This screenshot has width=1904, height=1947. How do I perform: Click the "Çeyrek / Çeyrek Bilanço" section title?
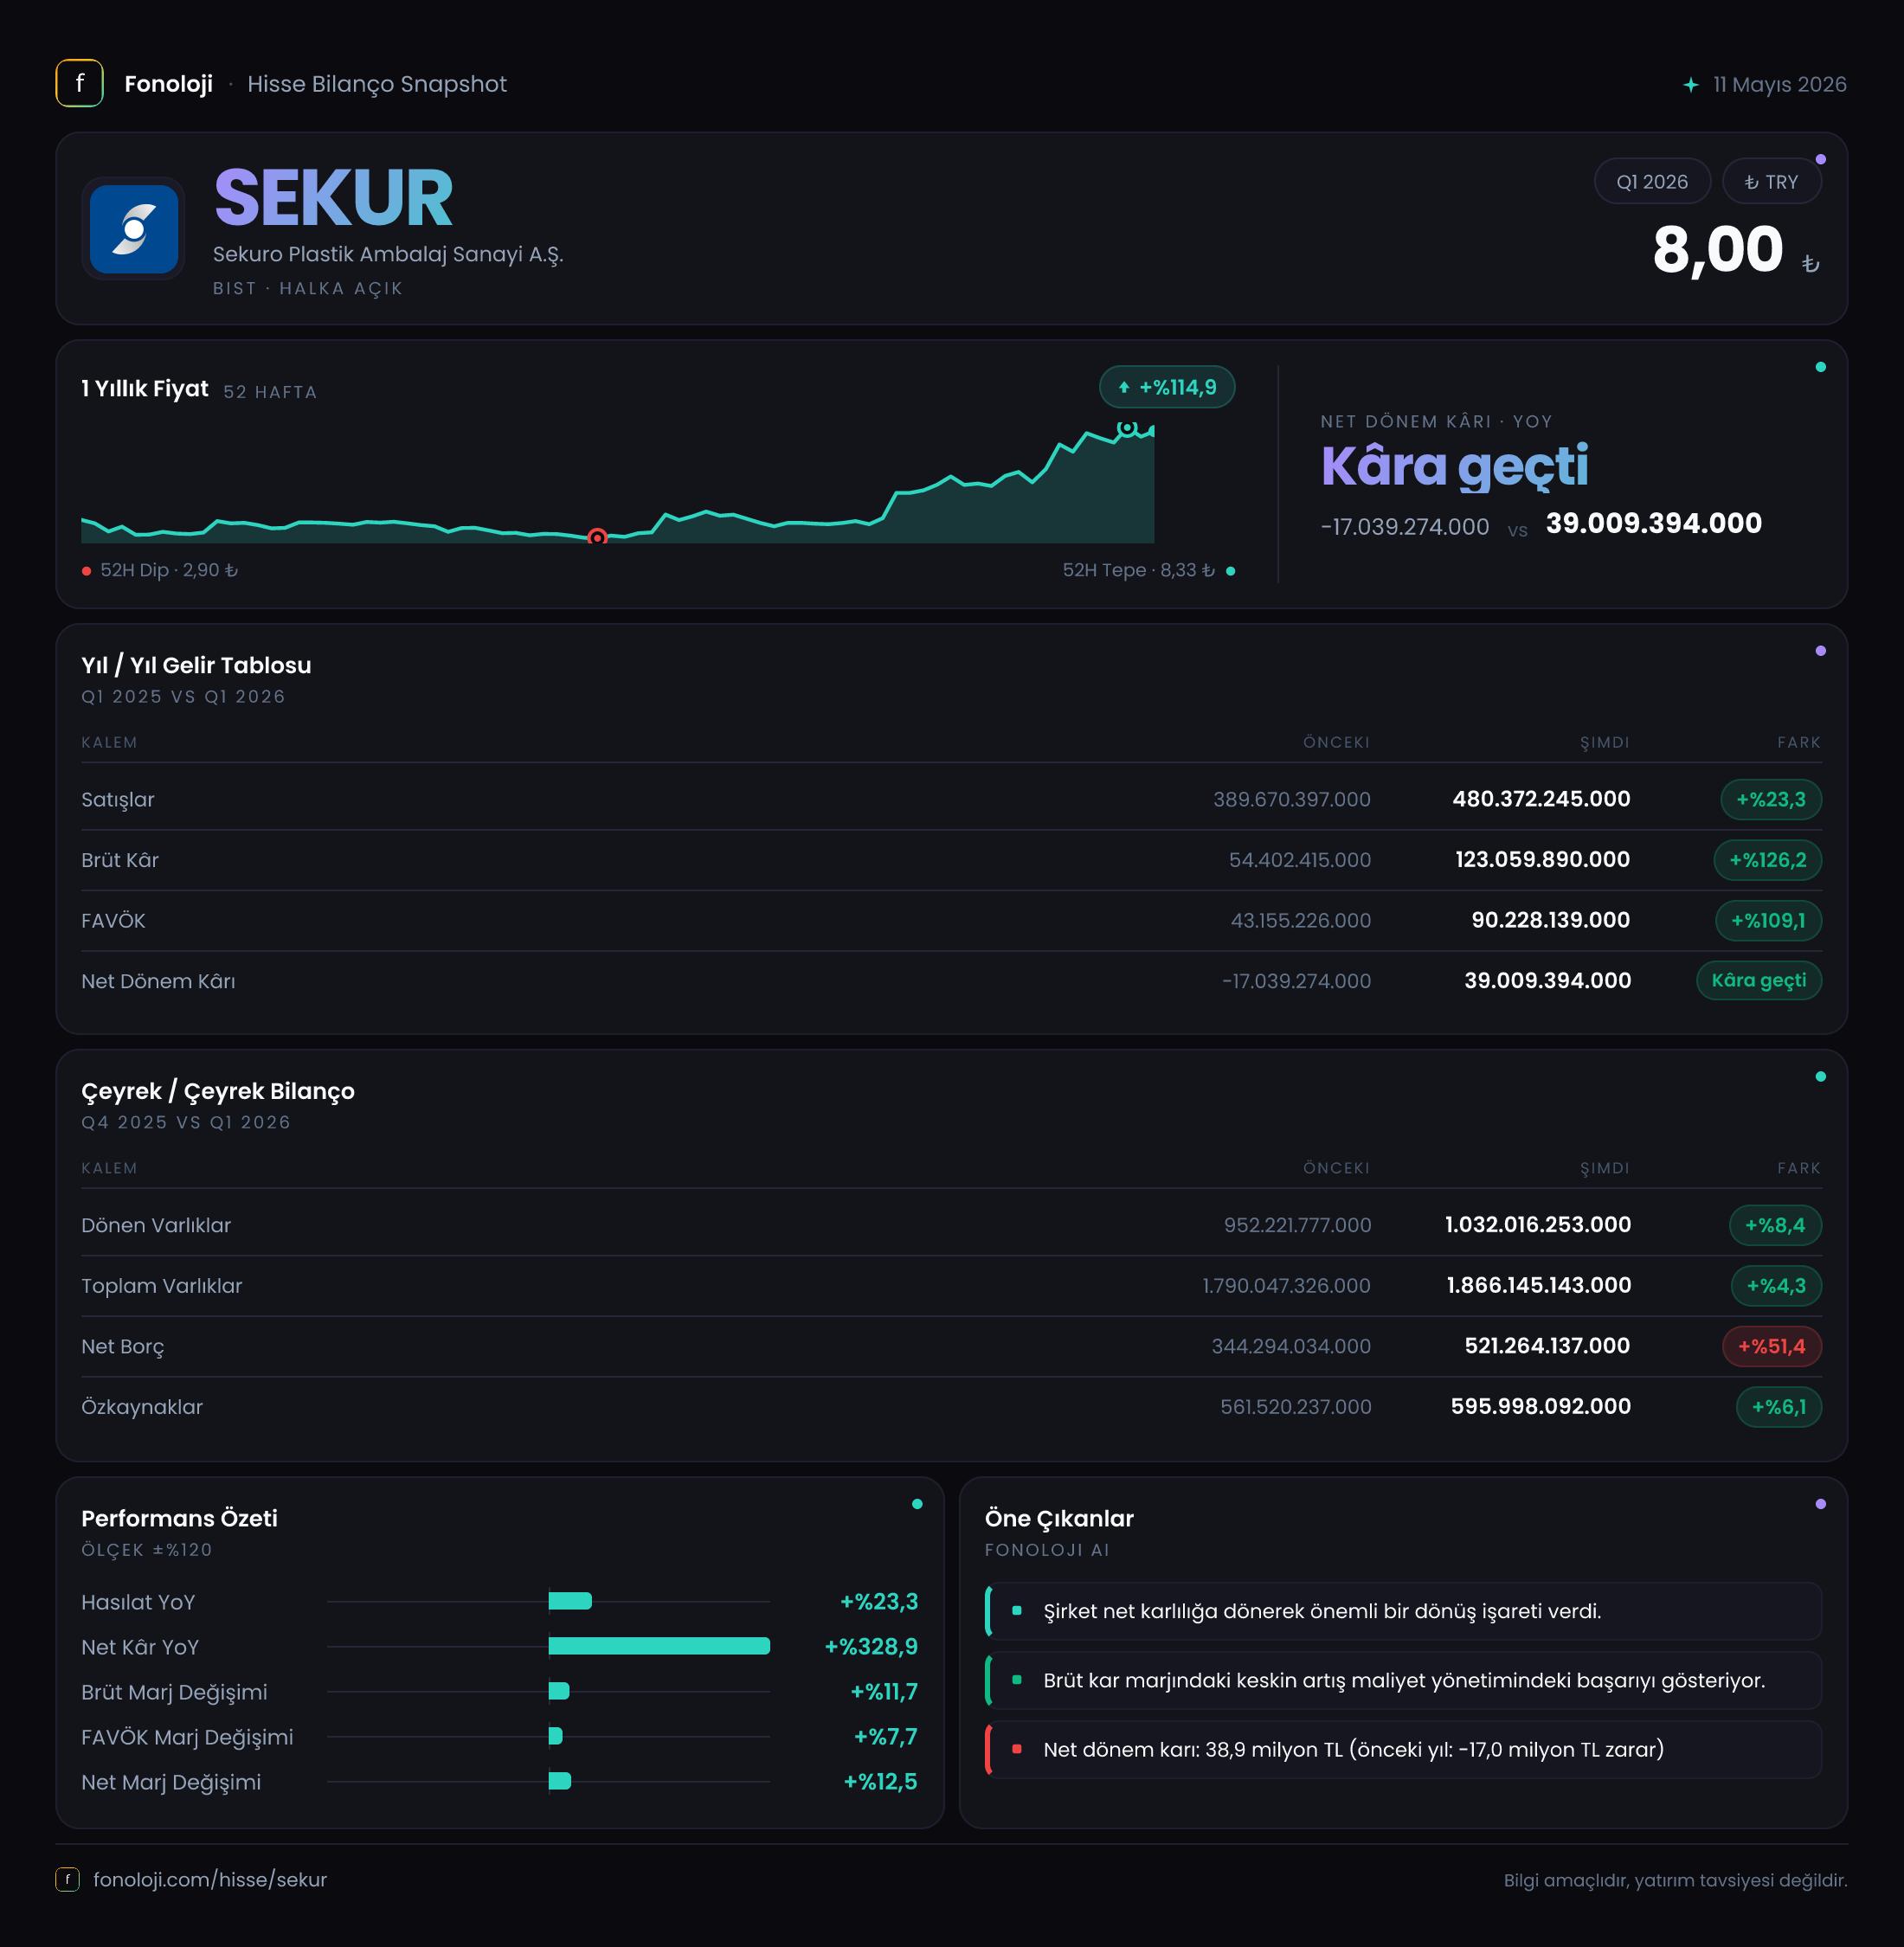pyautogui.click(x=218, y=1091)
